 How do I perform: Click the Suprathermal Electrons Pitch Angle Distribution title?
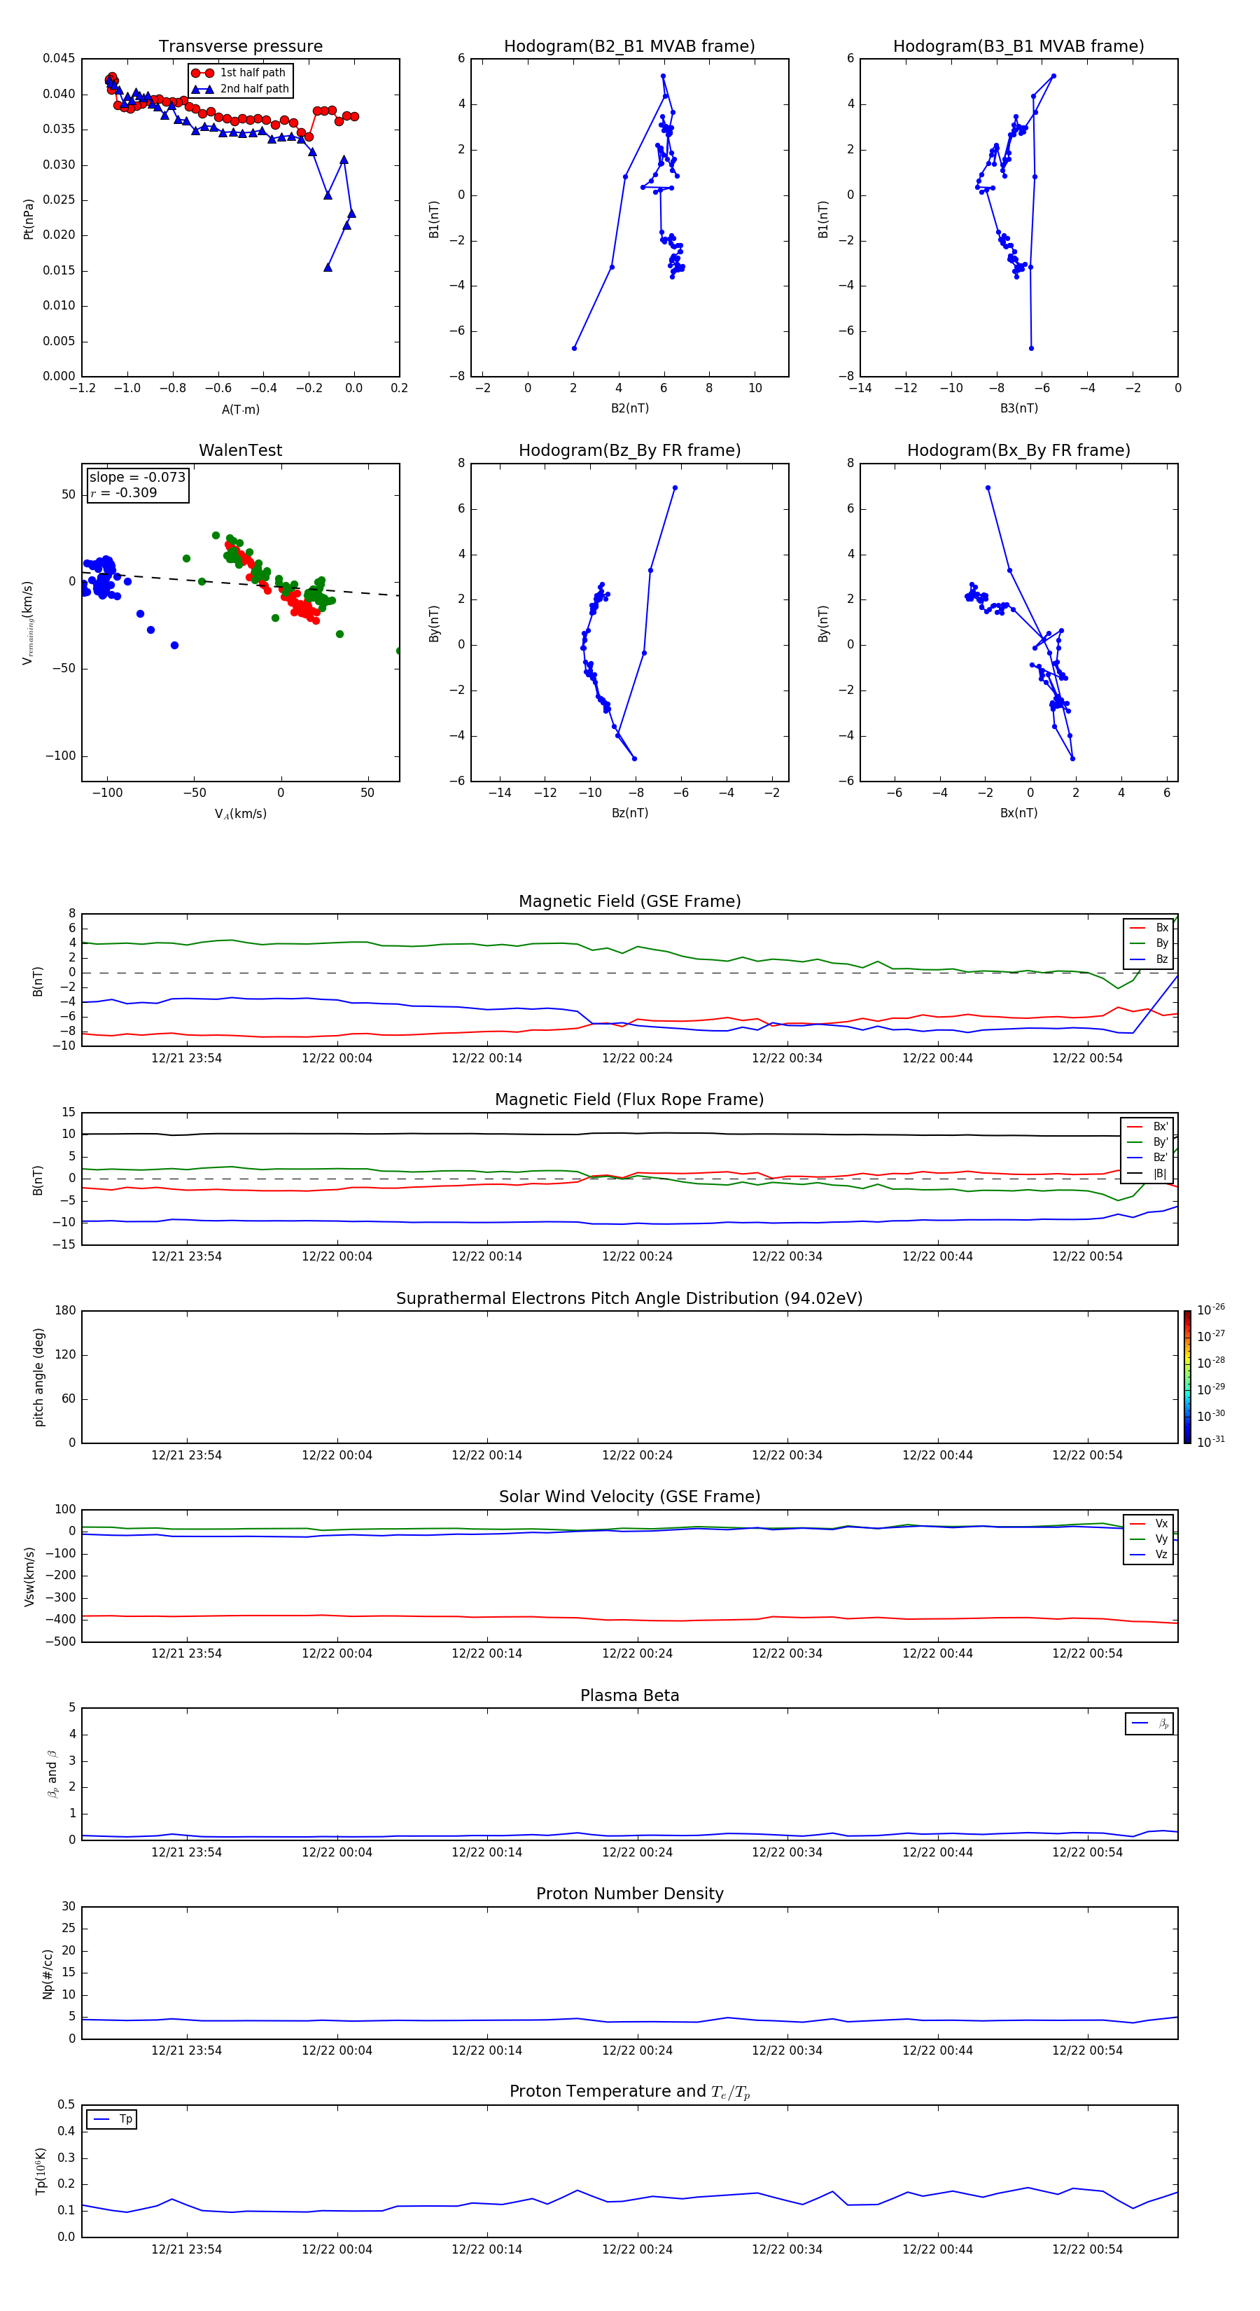click(629, 1299)
